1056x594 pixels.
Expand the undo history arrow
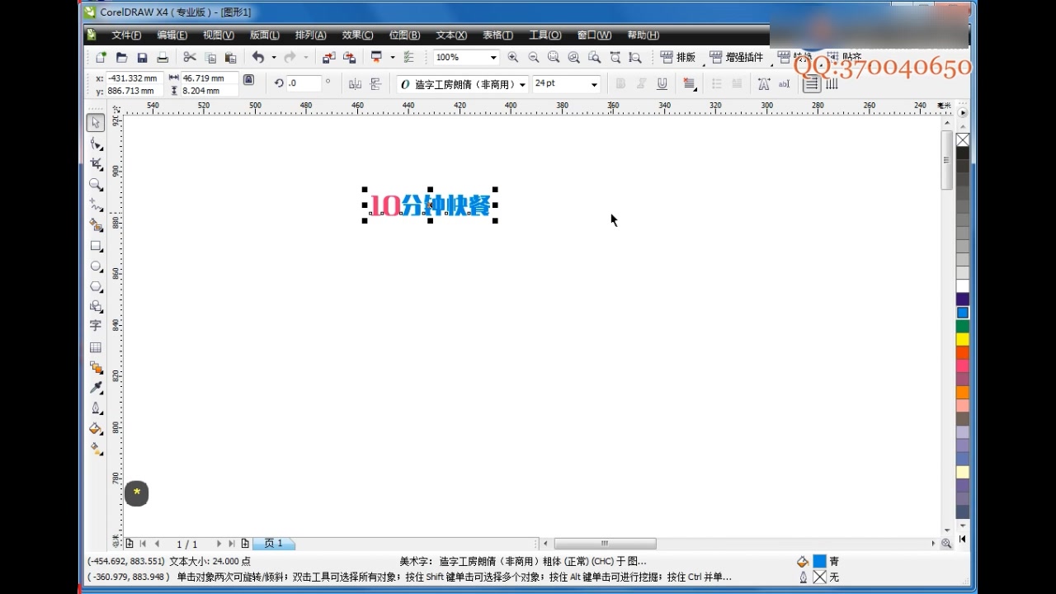[x=274, y=58]
